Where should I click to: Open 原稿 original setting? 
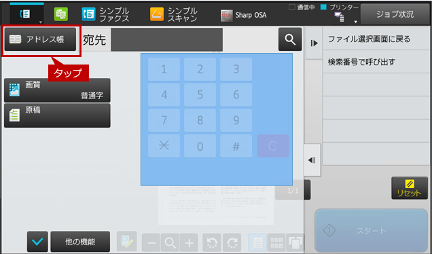click(x=57, y=115)
